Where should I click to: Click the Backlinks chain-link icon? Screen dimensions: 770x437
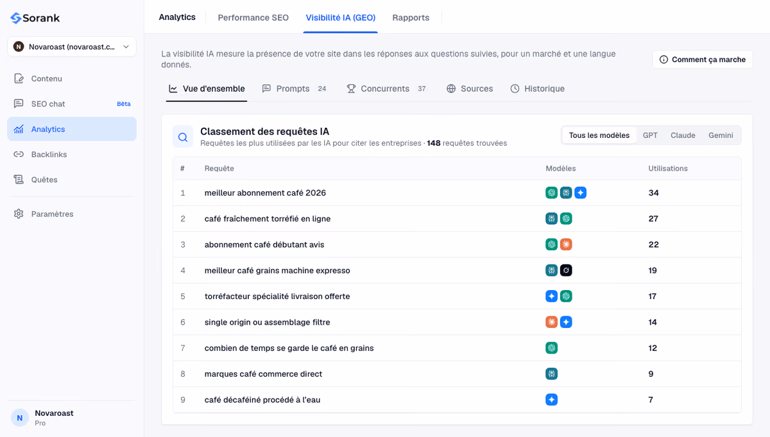(x=19, y=155)
